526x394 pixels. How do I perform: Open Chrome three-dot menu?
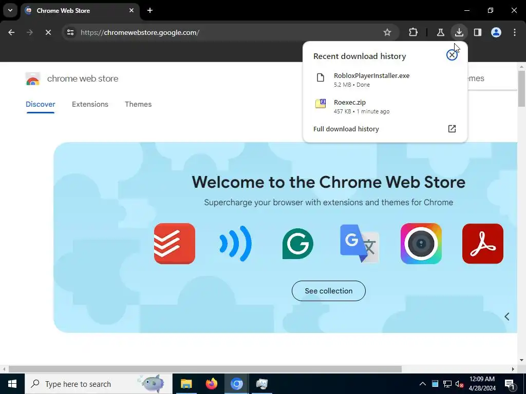515,32
